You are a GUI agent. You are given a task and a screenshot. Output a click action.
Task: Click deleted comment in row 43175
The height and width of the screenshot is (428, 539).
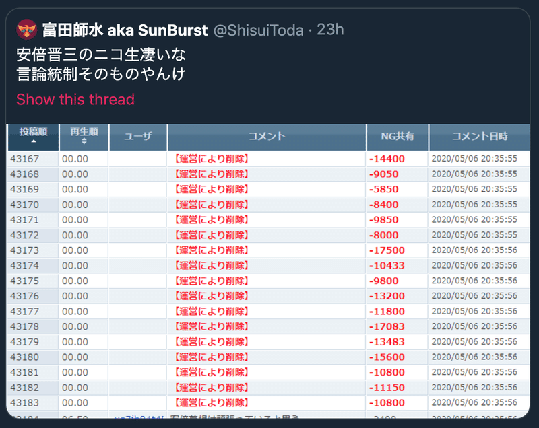point(210,281)
